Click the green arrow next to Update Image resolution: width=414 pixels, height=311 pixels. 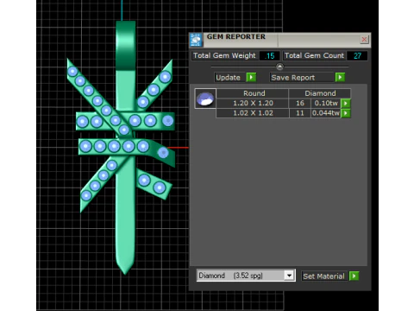(251, 78)
